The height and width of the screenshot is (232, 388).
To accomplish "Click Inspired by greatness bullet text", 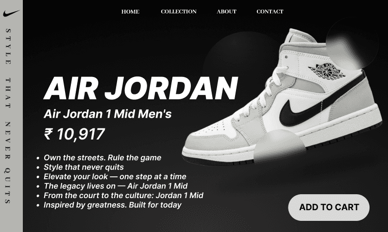I will [x=113, y=205].
